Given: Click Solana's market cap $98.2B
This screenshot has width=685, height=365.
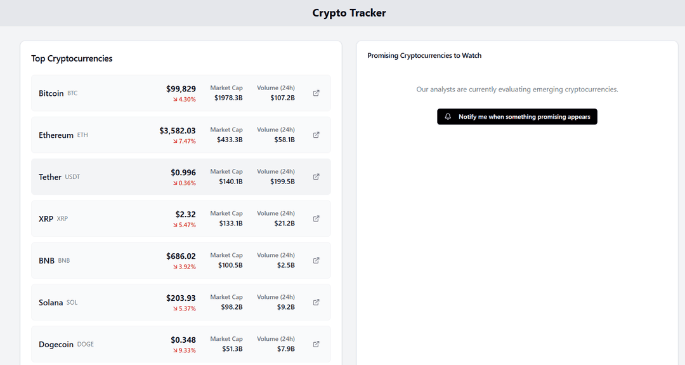Looking at the screenshot, I should tap(232, 307).
